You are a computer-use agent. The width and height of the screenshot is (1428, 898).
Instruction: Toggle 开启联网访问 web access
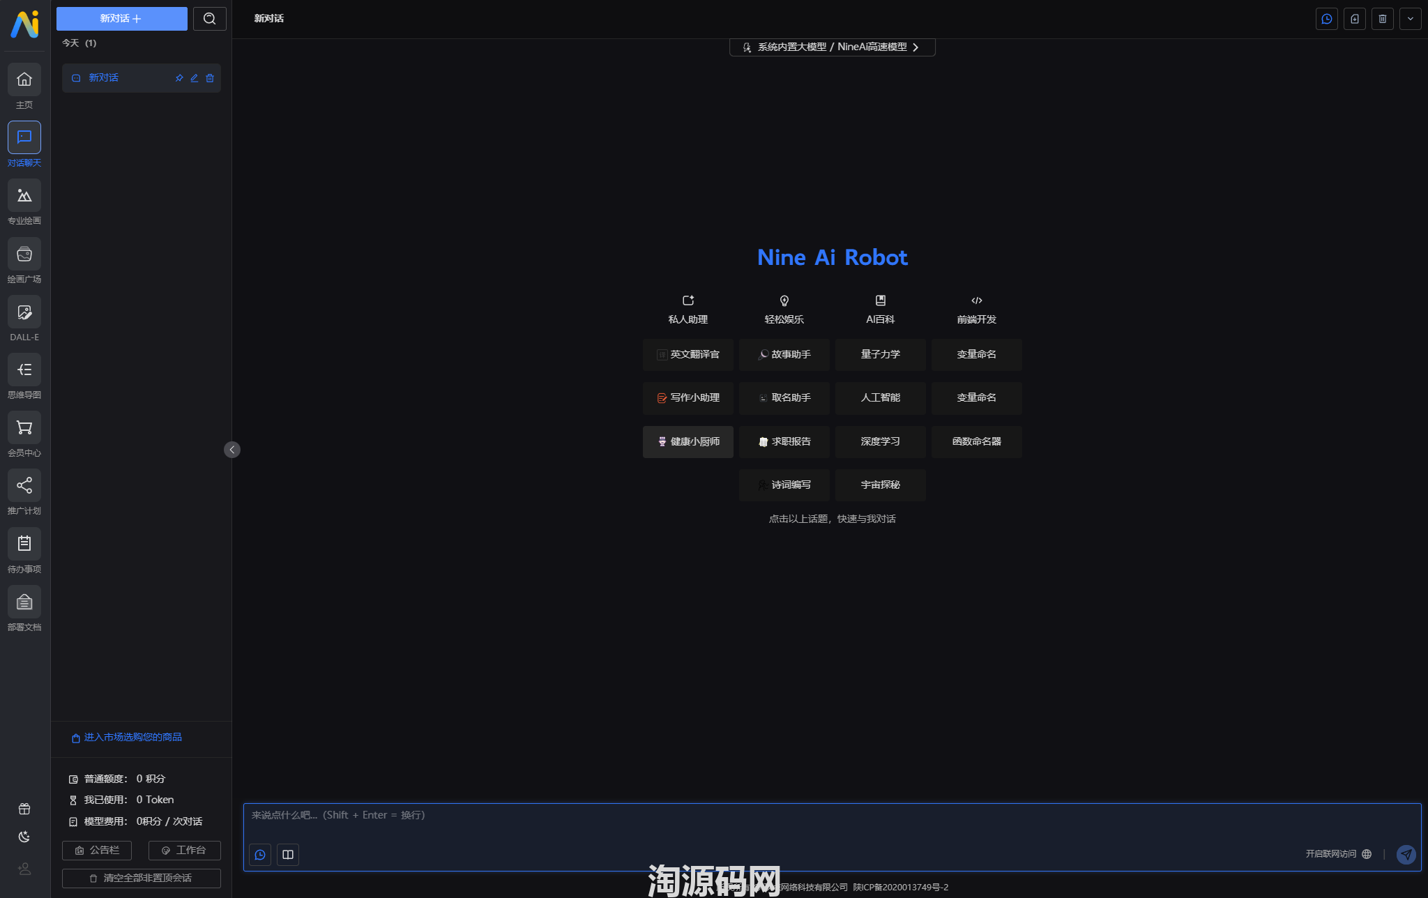tap(1339, 854)
